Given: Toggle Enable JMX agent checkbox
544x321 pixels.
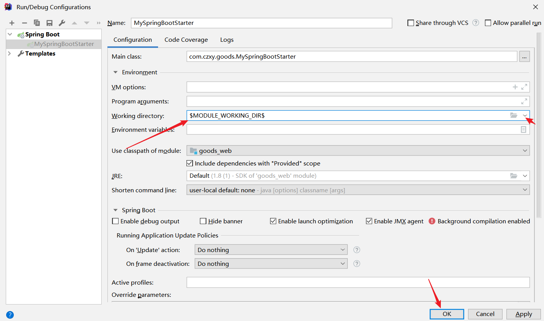Looking at the screenshot, I should [369, 221].
